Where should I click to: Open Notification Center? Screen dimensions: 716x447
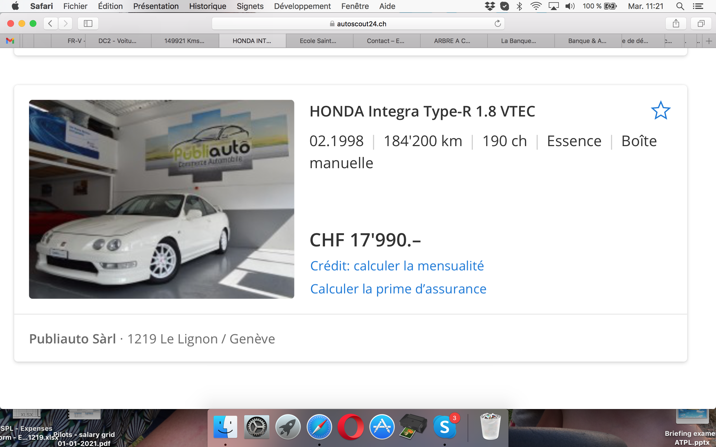click(x=698, y=6)
